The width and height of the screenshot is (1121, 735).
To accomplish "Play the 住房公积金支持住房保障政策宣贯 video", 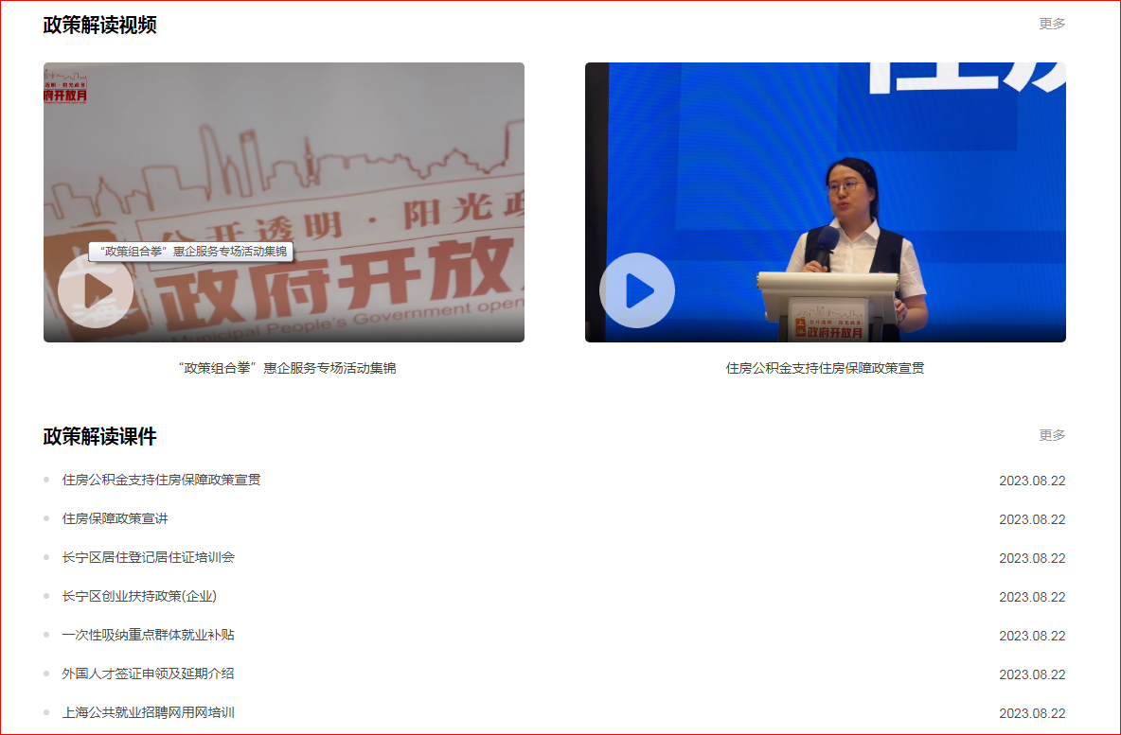I will [637, 290].
